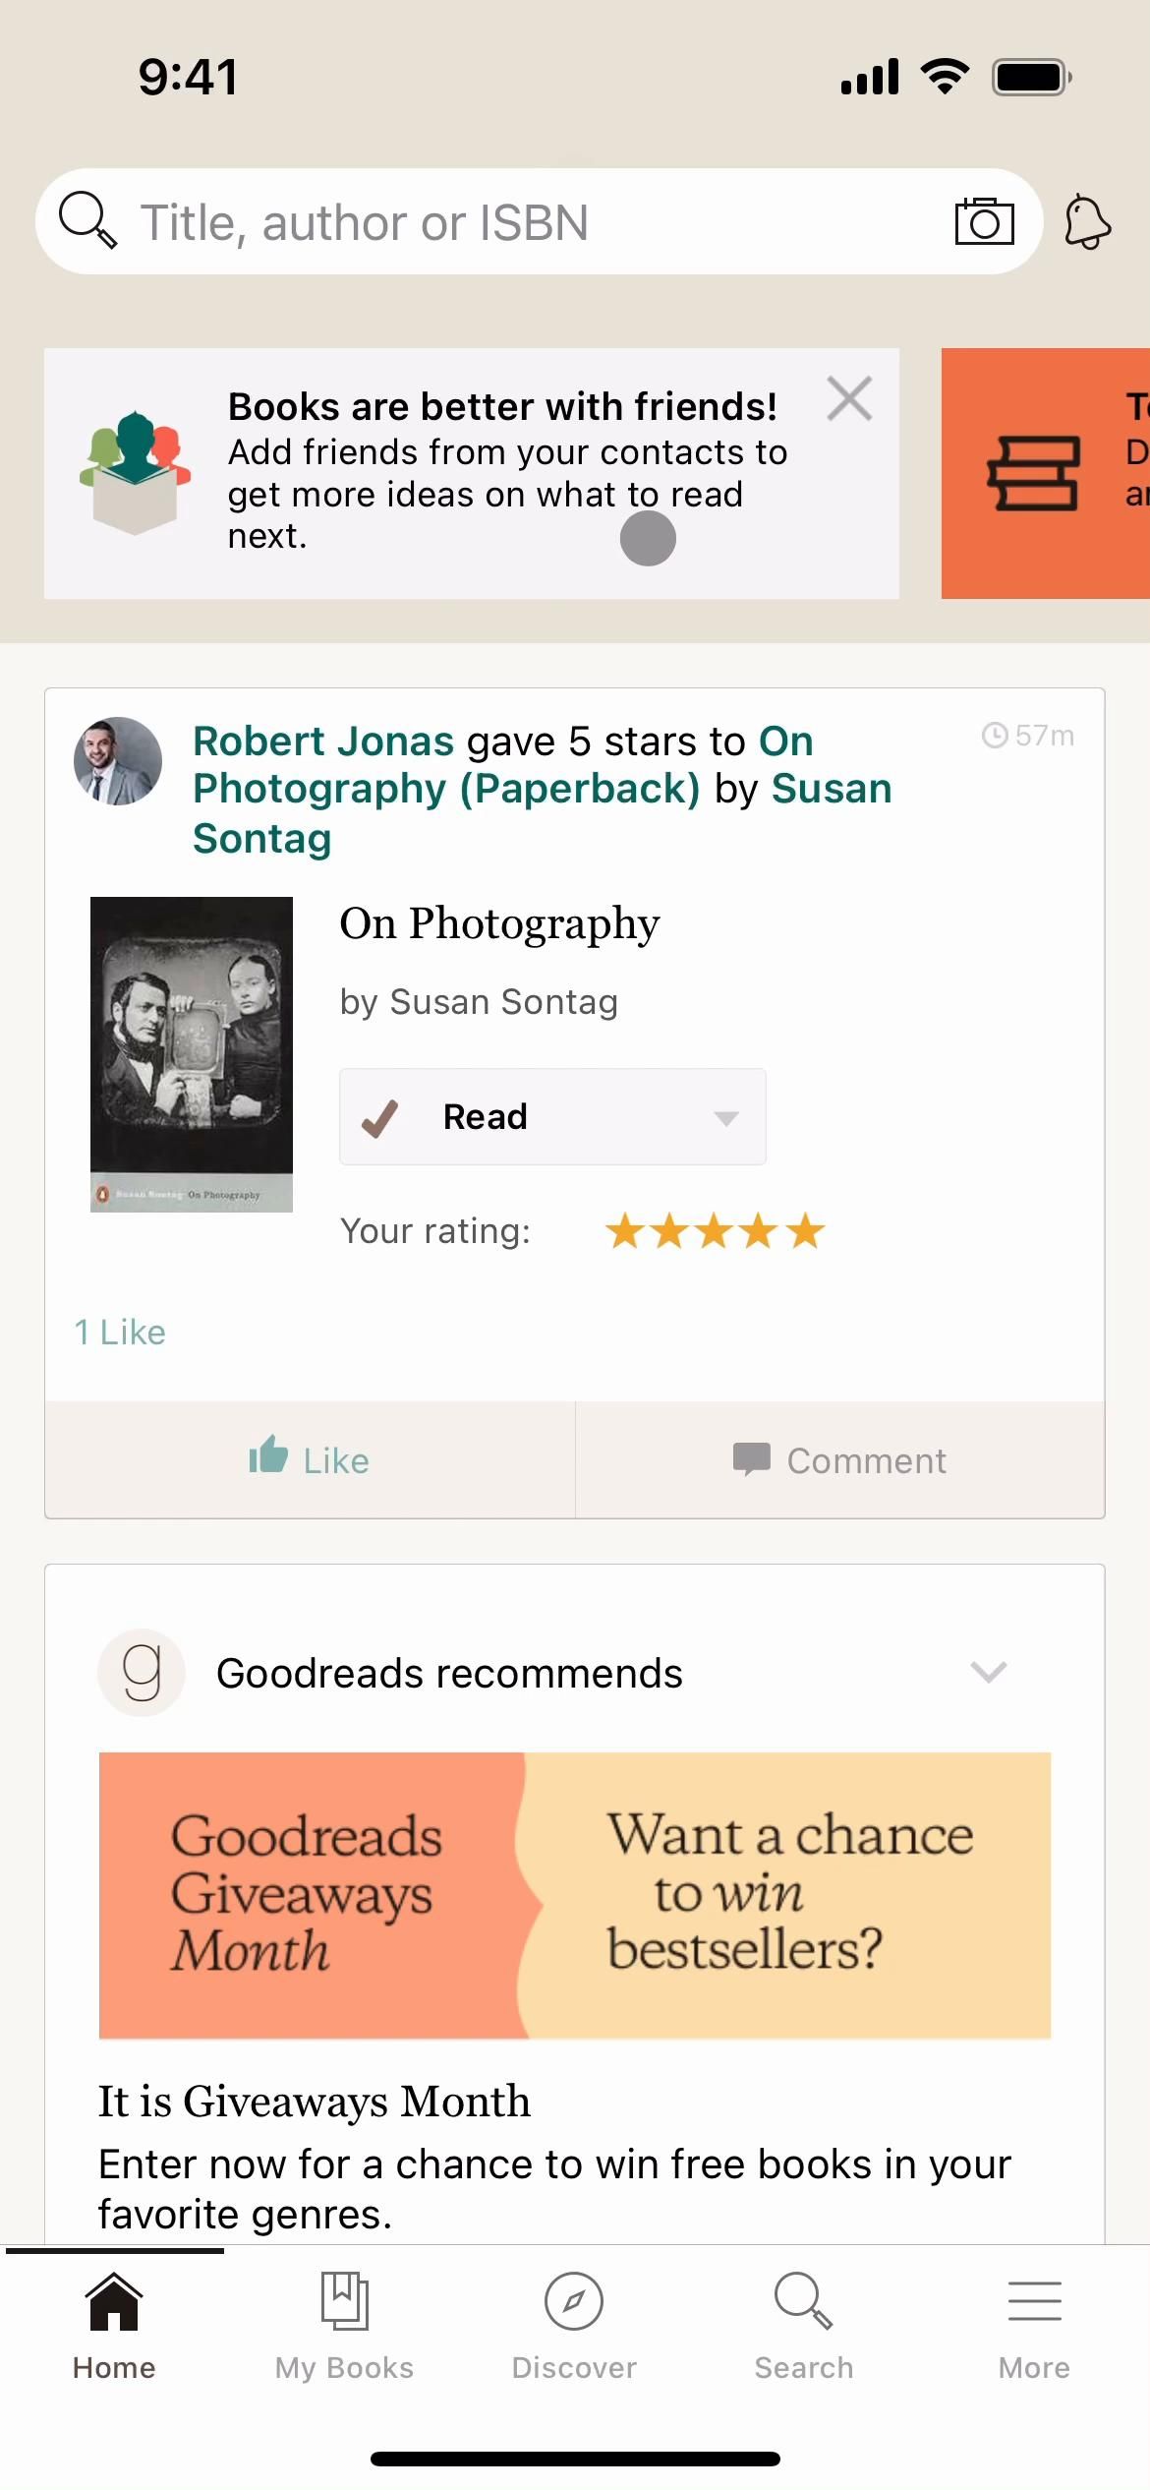View the '1 Like' list
The width and height of the screenshot is (1150, 2490).
pyautogui.click(x=120, y=1333)
